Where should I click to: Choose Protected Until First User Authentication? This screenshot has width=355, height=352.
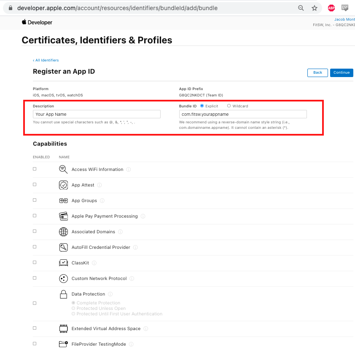73,314
